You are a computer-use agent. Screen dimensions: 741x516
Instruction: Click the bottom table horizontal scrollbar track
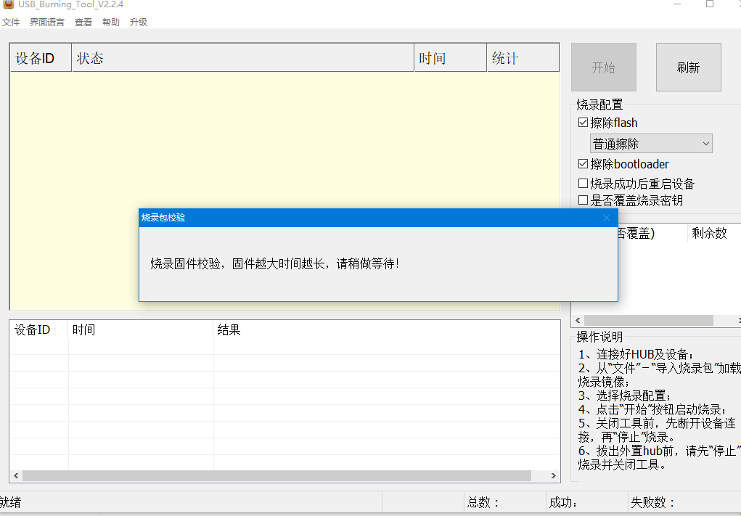click(541, 476)
